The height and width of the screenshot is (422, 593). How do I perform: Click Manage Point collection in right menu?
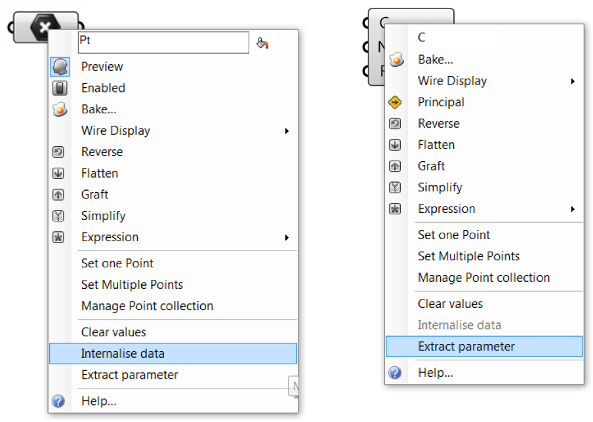483,278
